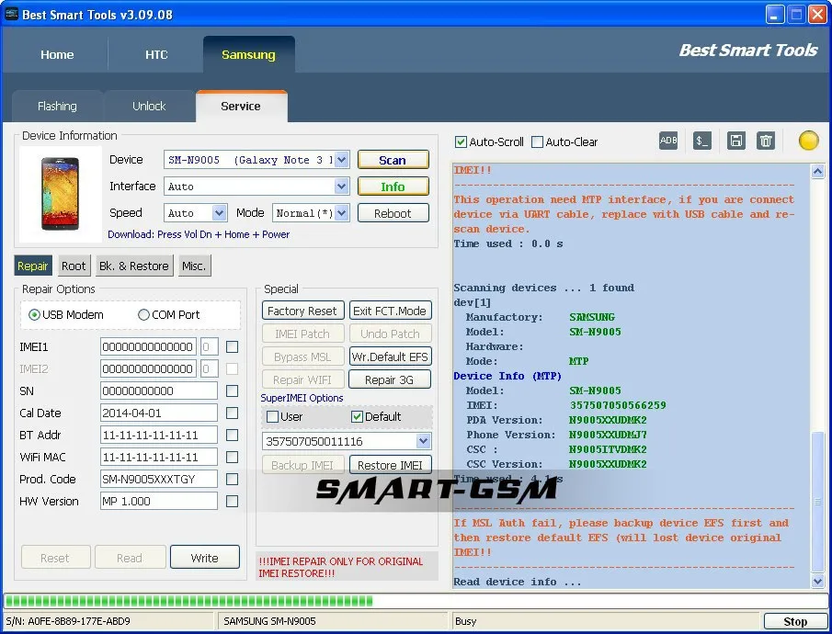Open the Unlock tab

click(149, 106)
